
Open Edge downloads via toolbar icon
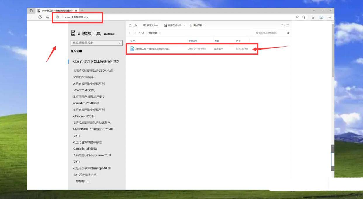click(x=313, y=17)
